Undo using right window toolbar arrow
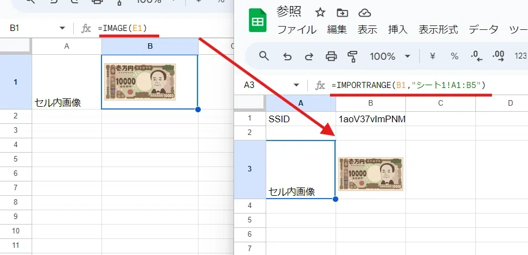The width and height of the screenshot is (528, 255). 287,56
